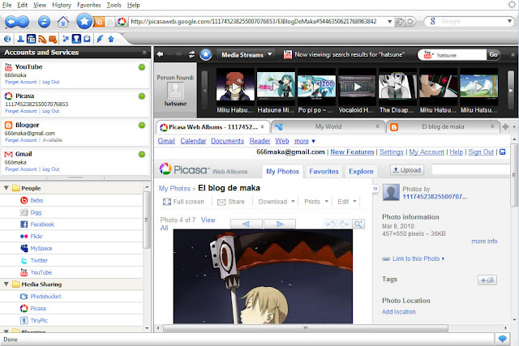519x346 pixels.
Task: Click the reload page icon
Action: [x=44, y=22]
